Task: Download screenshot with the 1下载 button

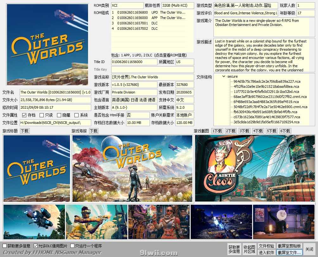Action: [x=217, y=131]
